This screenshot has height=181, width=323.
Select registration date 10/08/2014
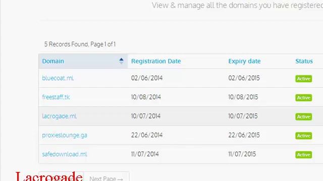pyautogui.click(x=146, y=97)
